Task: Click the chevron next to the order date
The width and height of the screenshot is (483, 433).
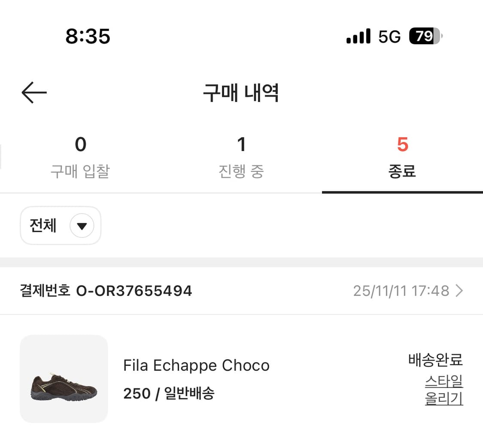Action: [x=460, y=291]
